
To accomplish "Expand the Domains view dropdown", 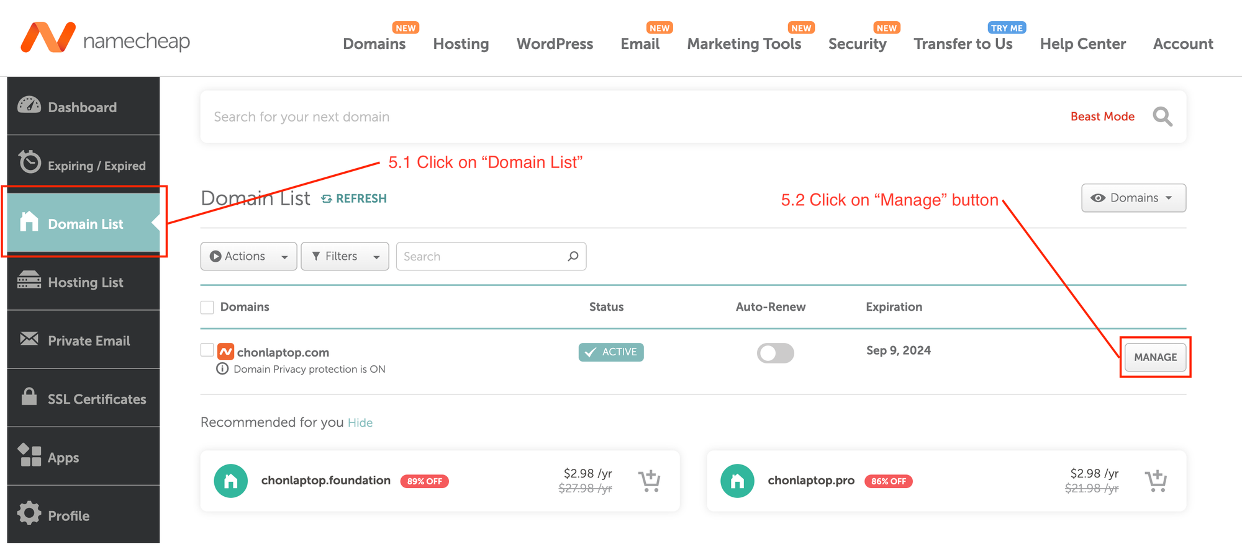I will (x=1133, y=198).
